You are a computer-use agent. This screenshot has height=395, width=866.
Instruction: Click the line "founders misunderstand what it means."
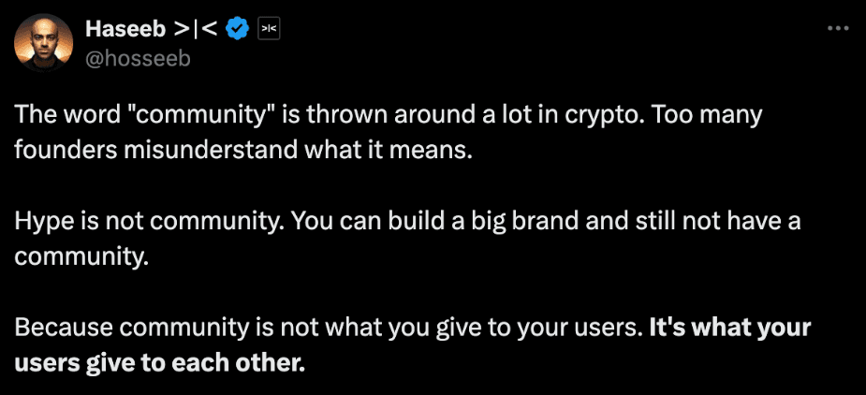pyautogui.click(x=243, y=151)
